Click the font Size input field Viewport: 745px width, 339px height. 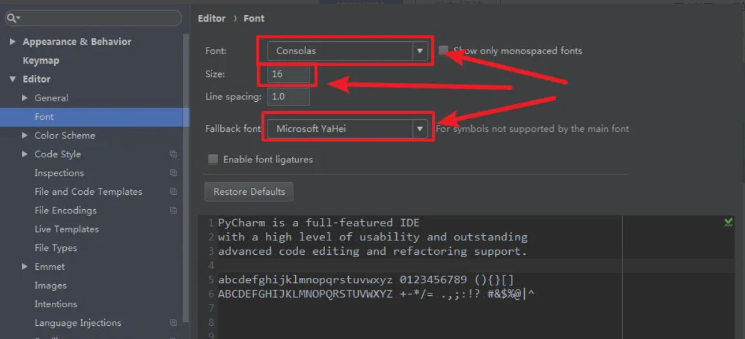(289, 74)
